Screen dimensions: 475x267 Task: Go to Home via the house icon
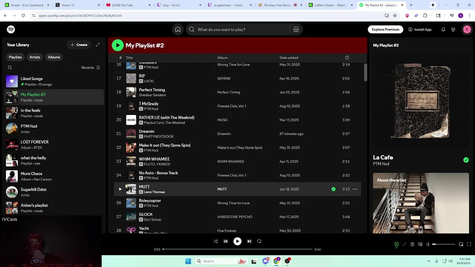178,29
